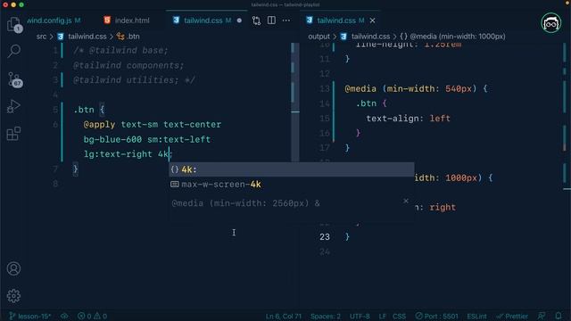The width and height of the screenshot is (571, 321).
Task: Click the '@tailwind utilities; */' comment line
Action: [x=134, y=80]
